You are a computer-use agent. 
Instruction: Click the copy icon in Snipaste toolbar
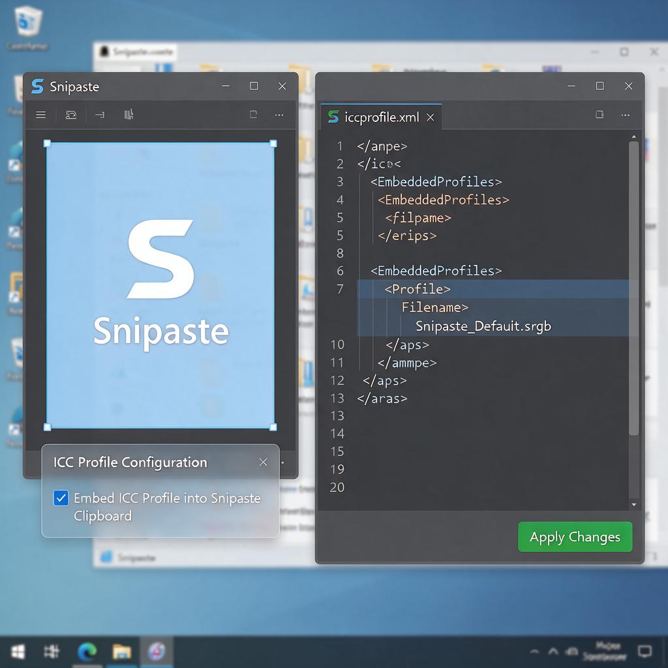tap(254, 114)
